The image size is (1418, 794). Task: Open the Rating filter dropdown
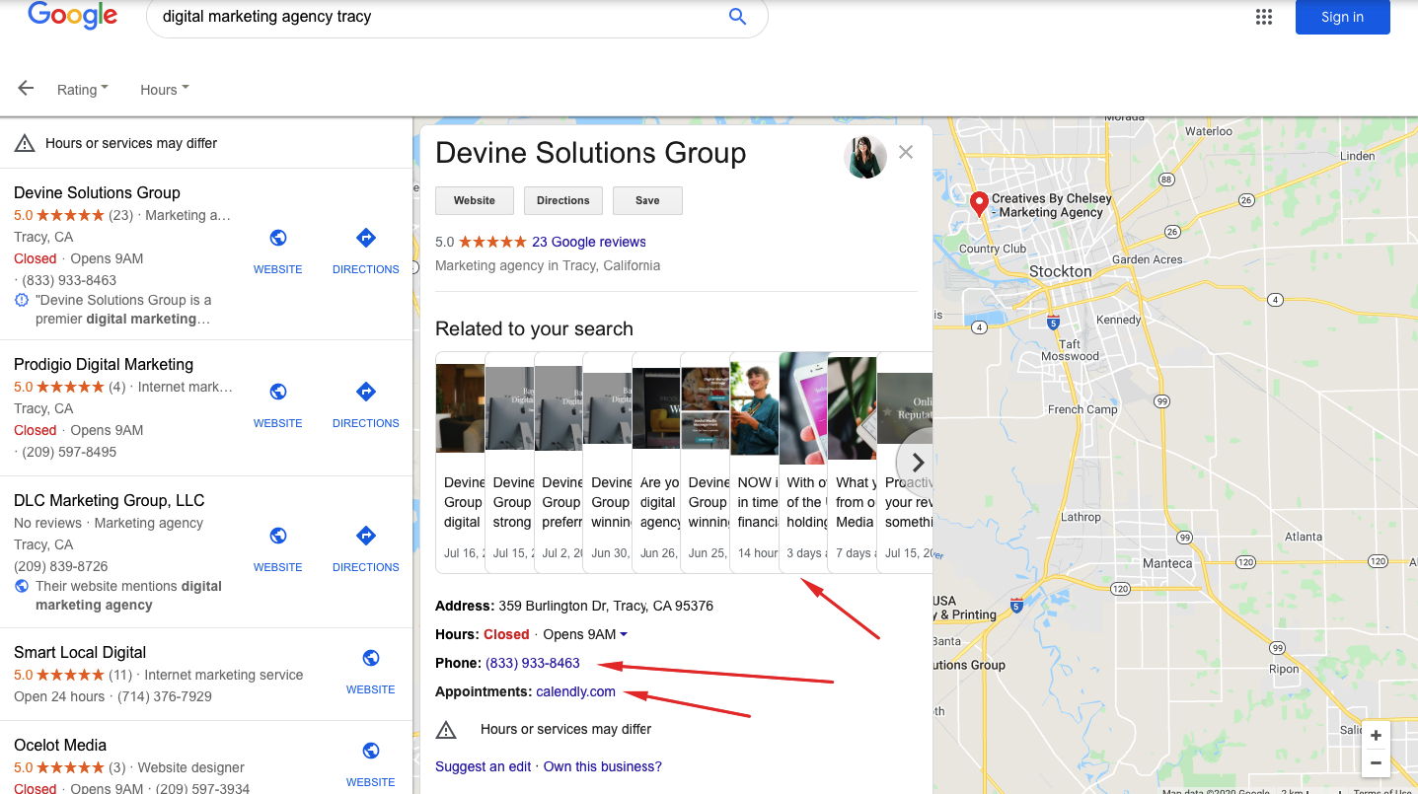click(x=83, y=89)
